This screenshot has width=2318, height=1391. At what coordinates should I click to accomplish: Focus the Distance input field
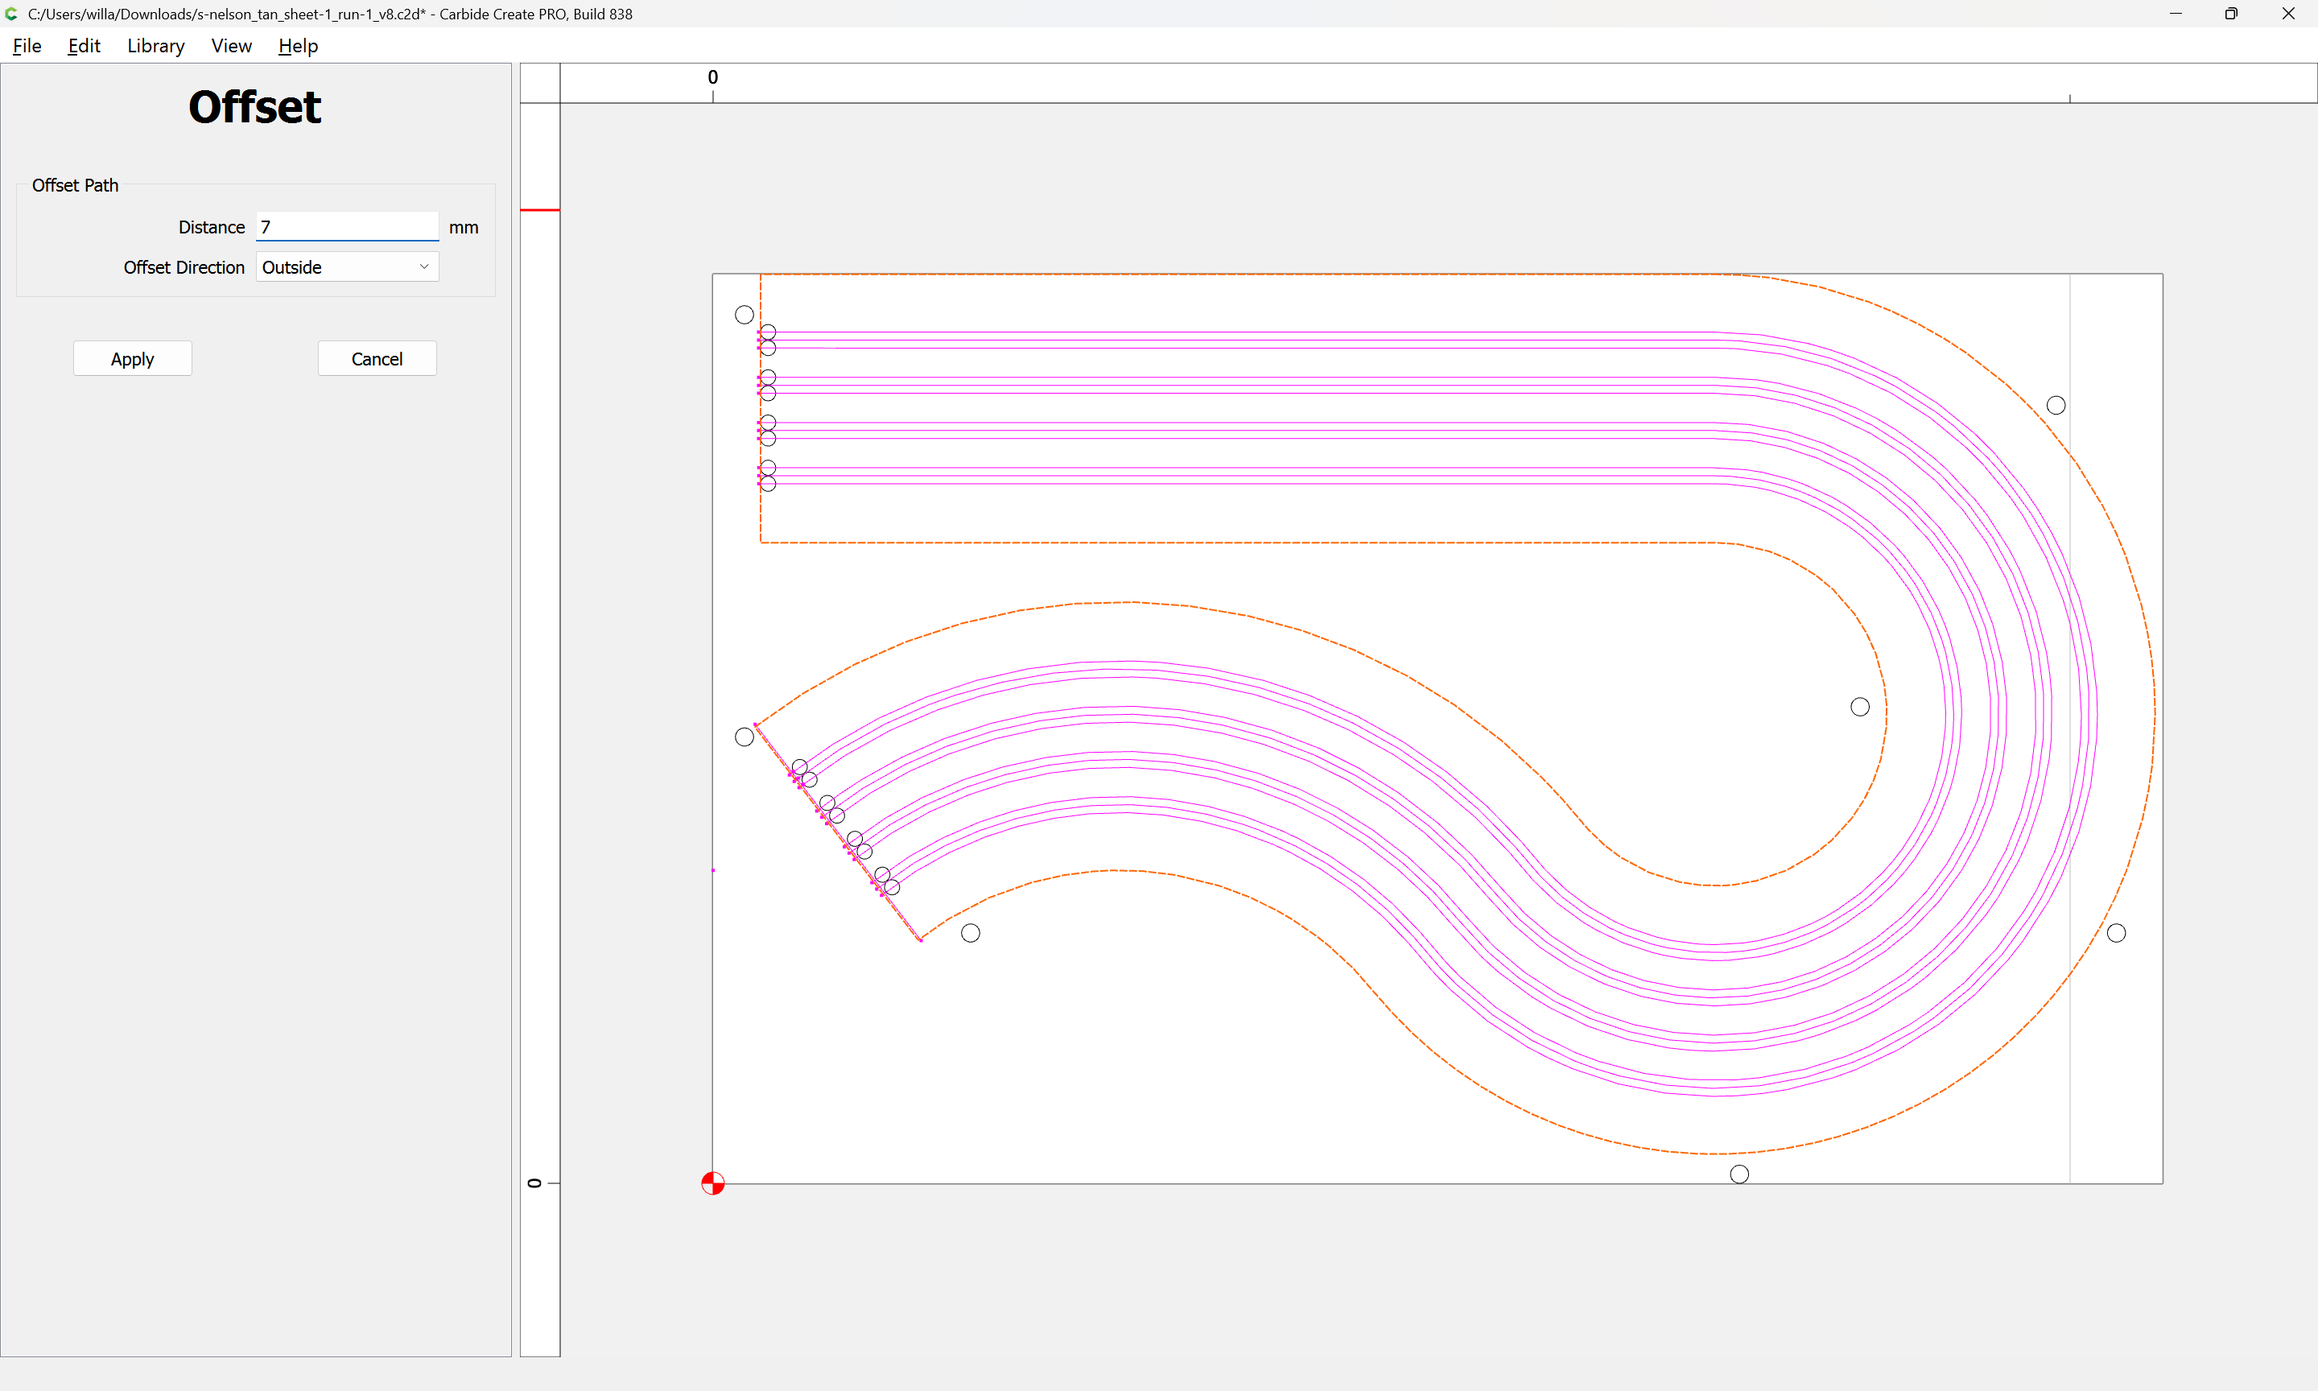[x=347, y=227]
